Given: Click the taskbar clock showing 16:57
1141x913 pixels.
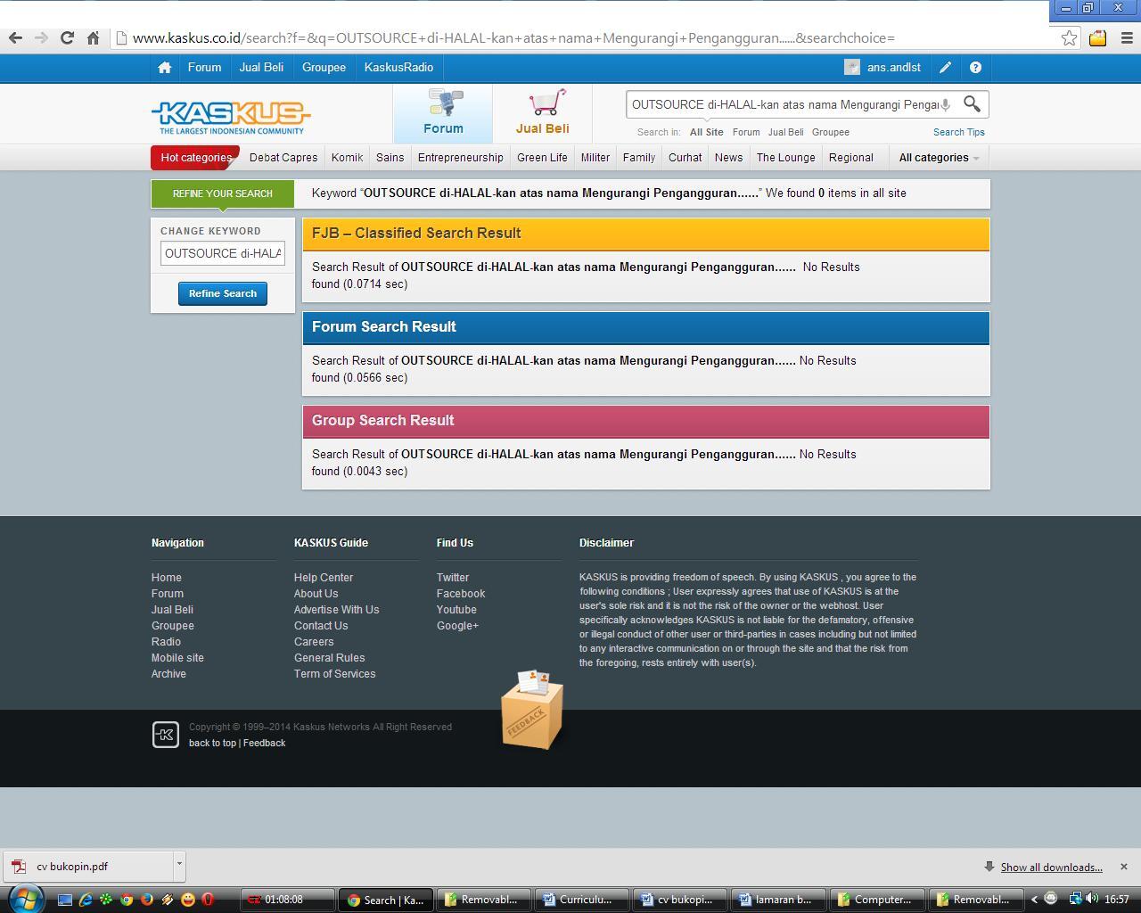Looking at the screenshot, I should click(1116, 900).
